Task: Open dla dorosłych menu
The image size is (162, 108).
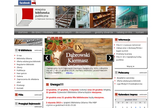Action: click(x=65, y=32)
